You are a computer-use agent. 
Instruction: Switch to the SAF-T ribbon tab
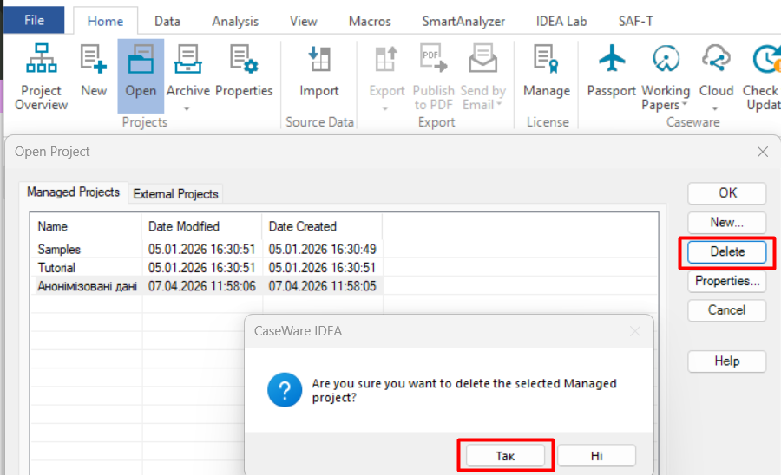click(x=635, y=21)
